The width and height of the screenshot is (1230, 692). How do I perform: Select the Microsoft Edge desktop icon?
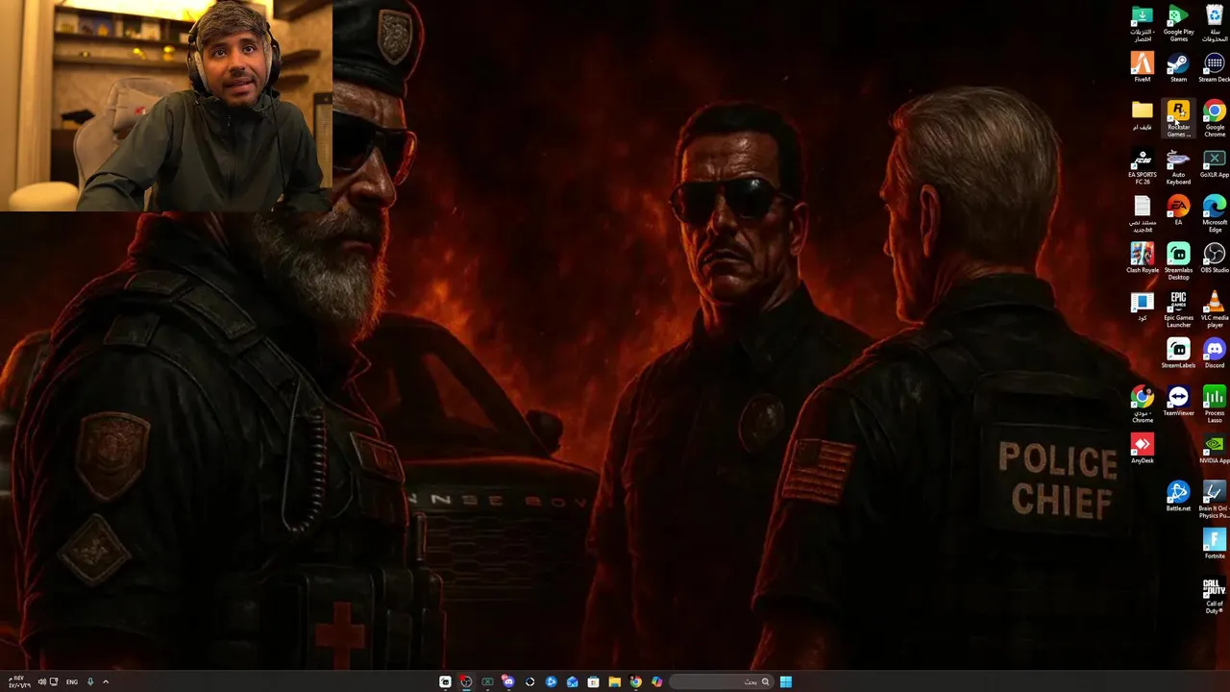tap(1215, 213)
